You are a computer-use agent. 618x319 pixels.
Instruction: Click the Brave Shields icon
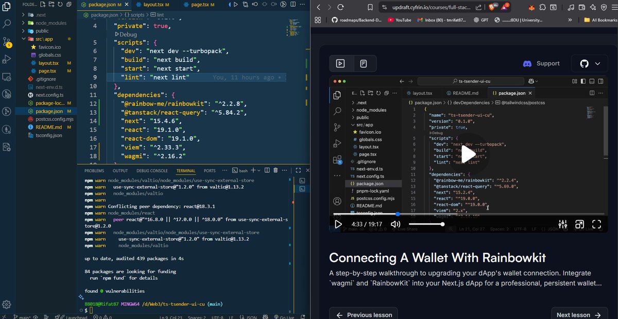click(492, 7)
